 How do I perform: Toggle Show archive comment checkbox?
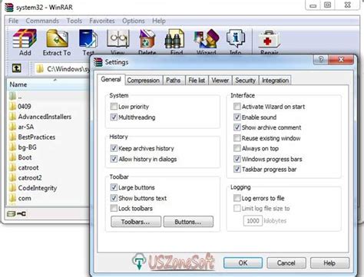click(237, 127)
